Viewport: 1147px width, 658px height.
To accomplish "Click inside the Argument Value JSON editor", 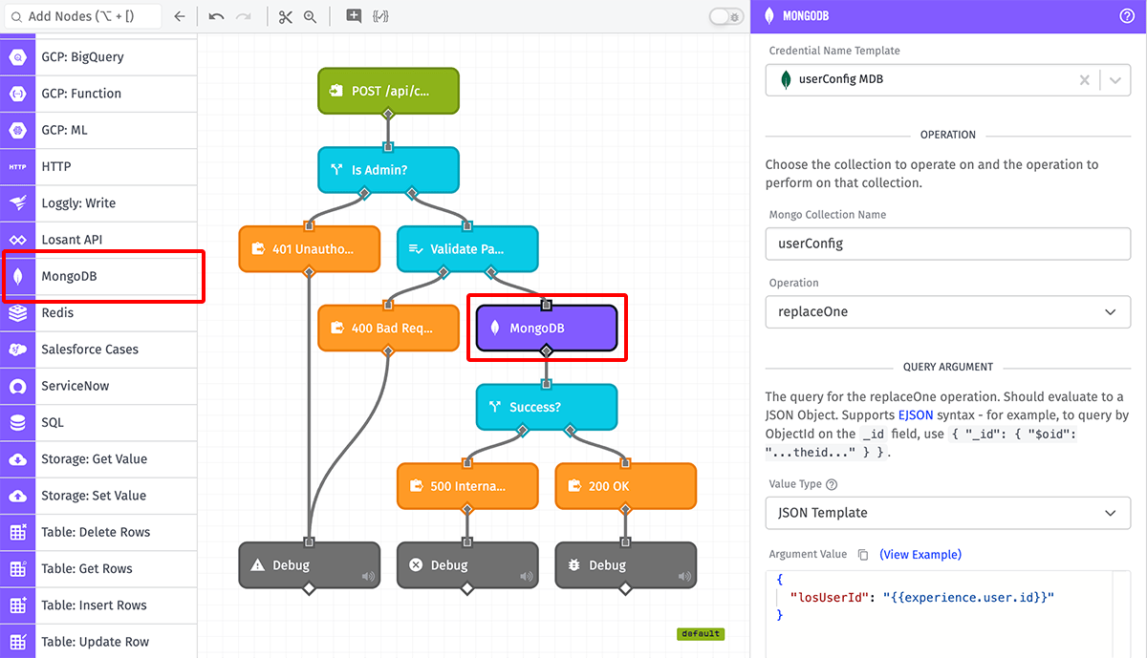I will pos(948,613).
